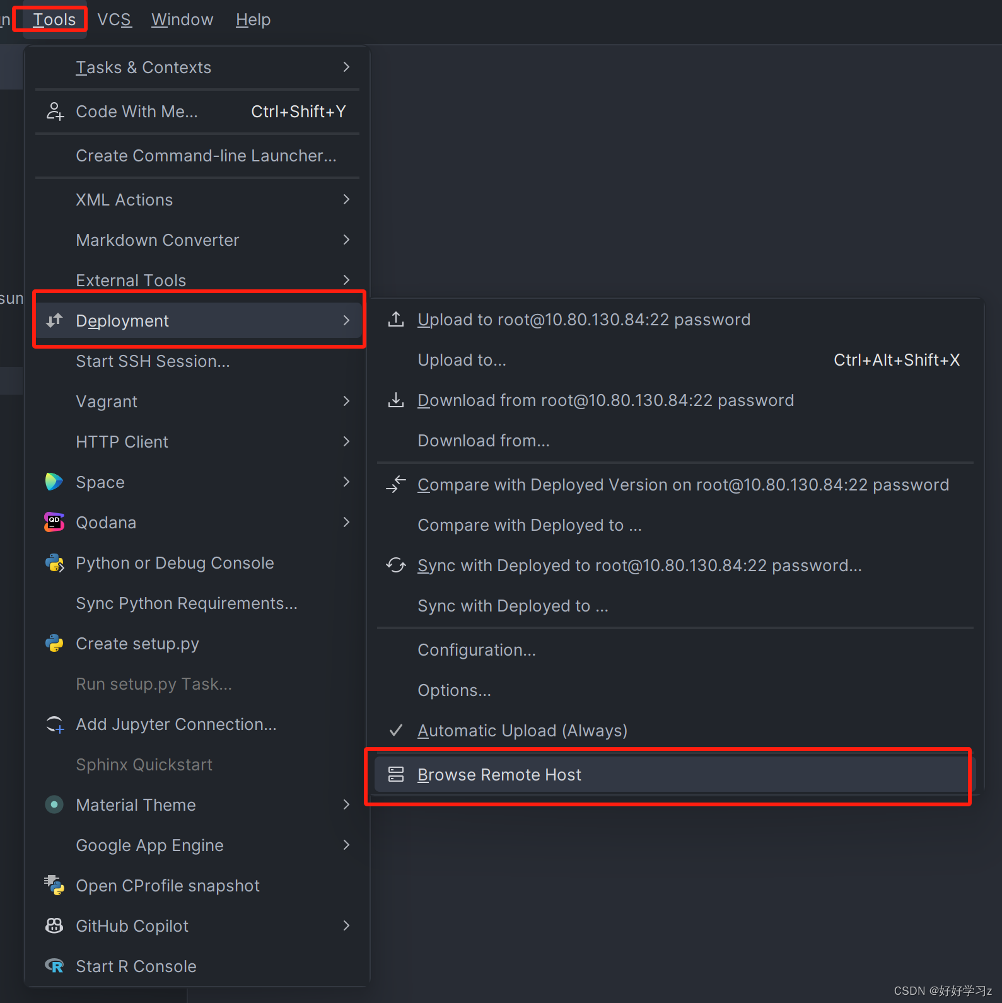Expand the Tasks & Contexts submenu arrow
Viewport: 1002px width, 1003px height.
click(346, 67)
